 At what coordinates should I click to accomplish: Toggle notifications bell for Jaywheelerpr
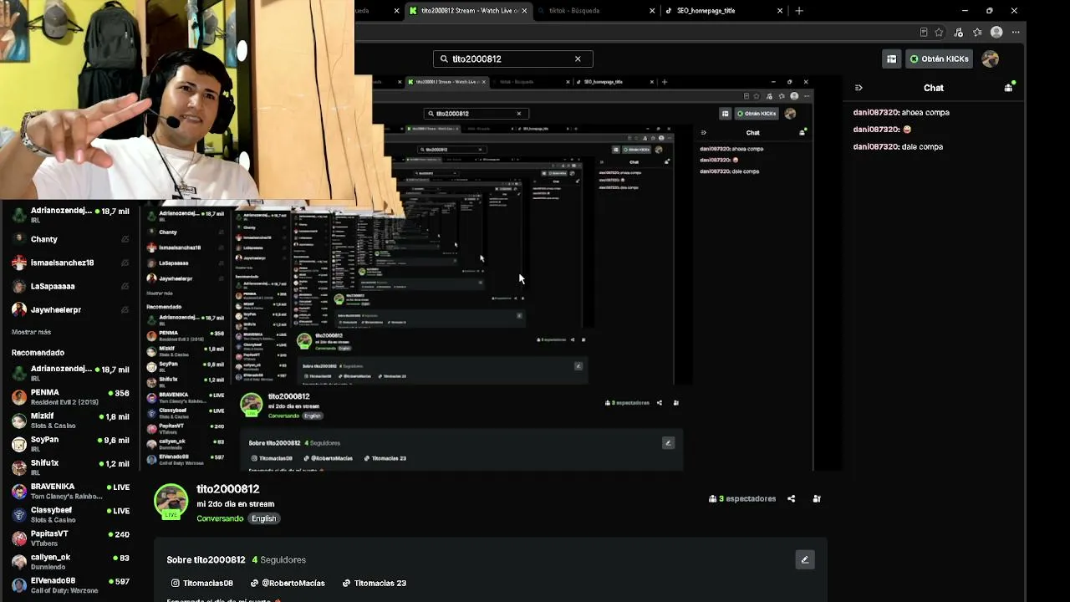pyautogui.click(x=125, y=309)
